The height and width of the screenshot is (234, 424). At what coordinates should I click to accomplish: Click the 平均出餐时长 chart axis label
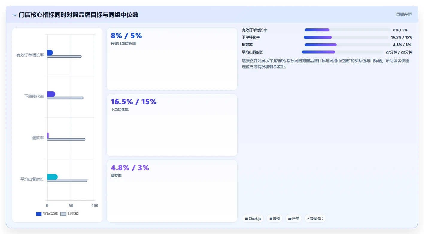click(32, 179)
